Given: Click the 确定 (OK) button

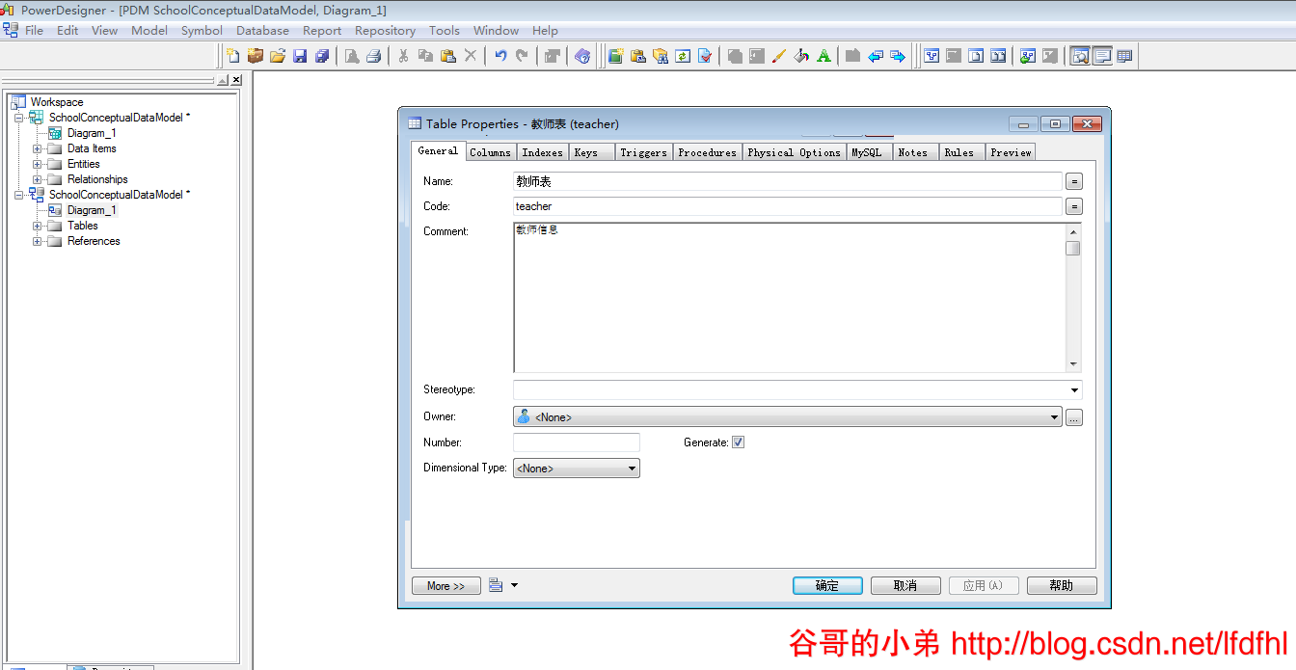Looking at the screenshot, I should click(827, 586).
